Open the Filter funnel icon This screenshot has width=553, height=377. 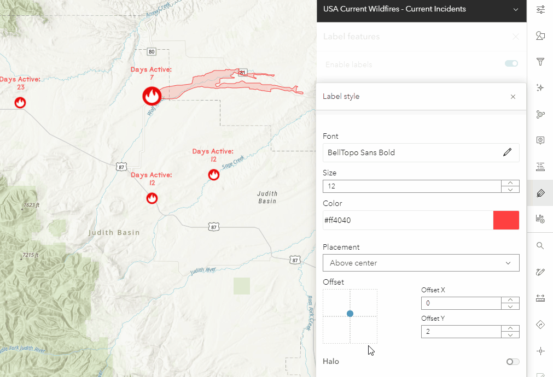click(540, 62)
